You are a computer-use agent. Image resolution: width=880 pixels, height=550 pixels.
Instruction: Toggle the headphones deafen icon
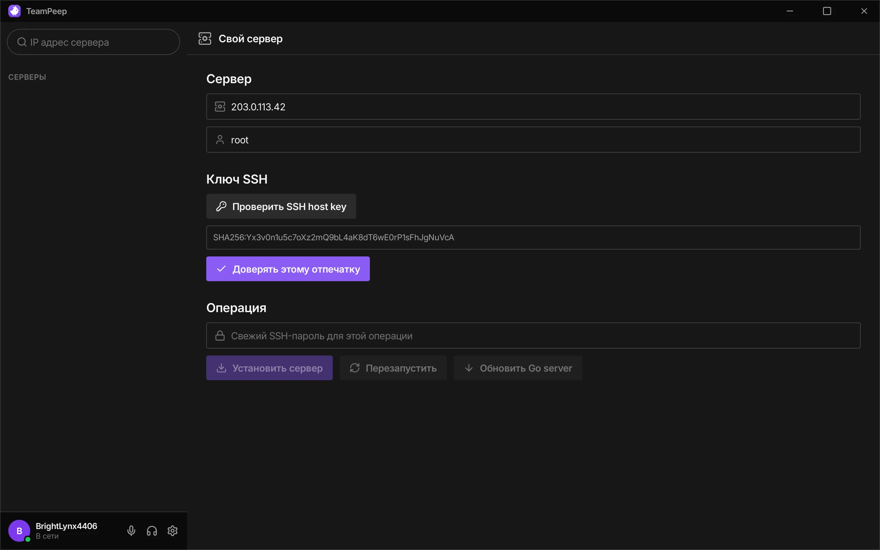coord(152,531)
